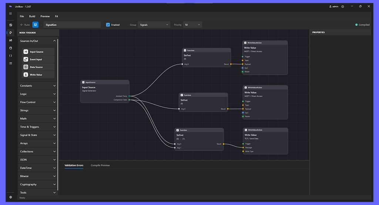This screenshot has width=379, height=205.
Task: Expand the Logic section
Action: pos(37,94)
